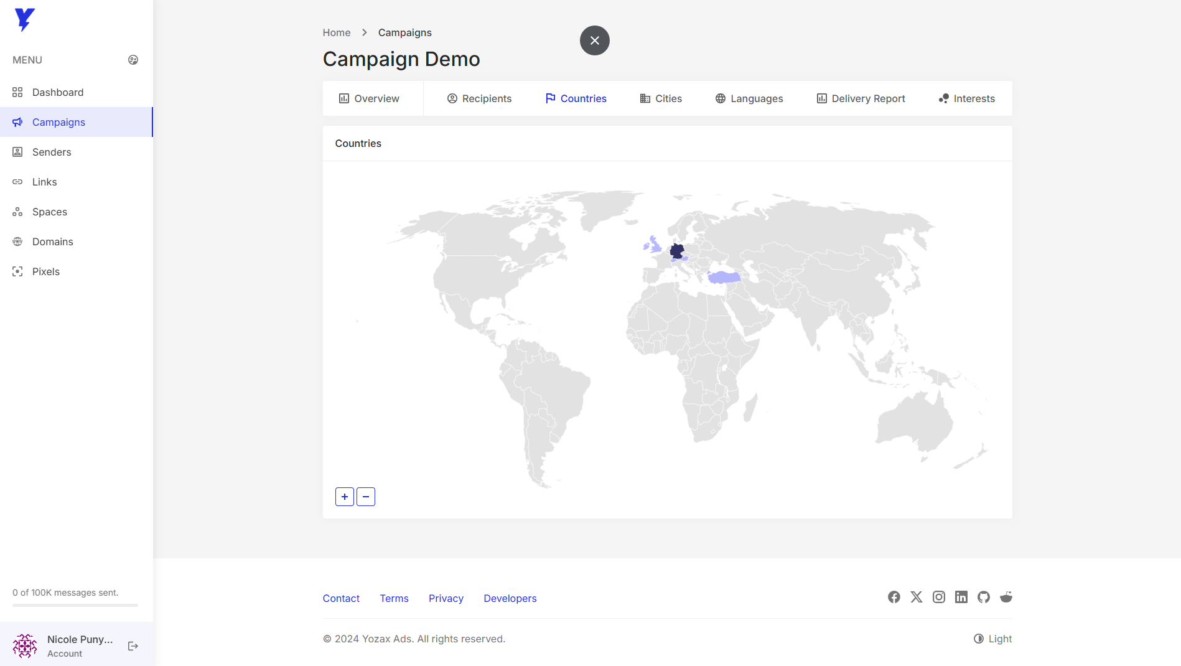Zoom in on the countries map
This screenshot has height=666, width=1181.
345,497
